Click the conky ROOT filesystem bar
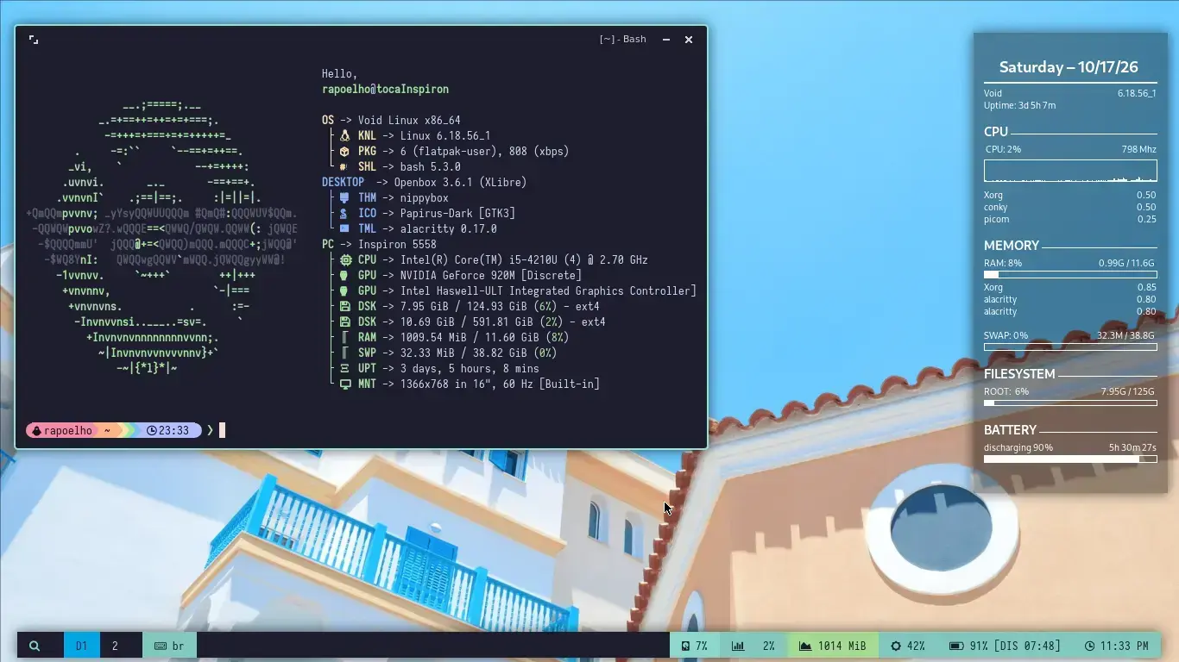 (x=1070, y=403)
